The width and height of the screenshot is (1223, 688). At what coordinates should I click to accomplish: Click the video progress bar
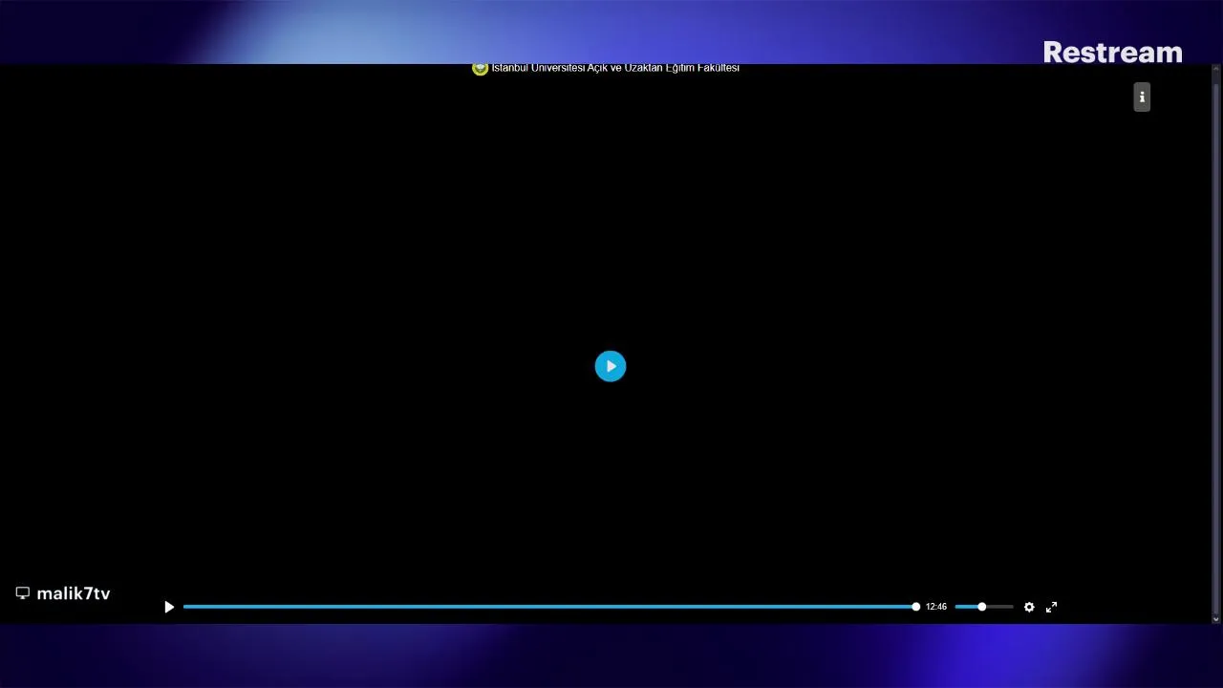coord(549,607)
